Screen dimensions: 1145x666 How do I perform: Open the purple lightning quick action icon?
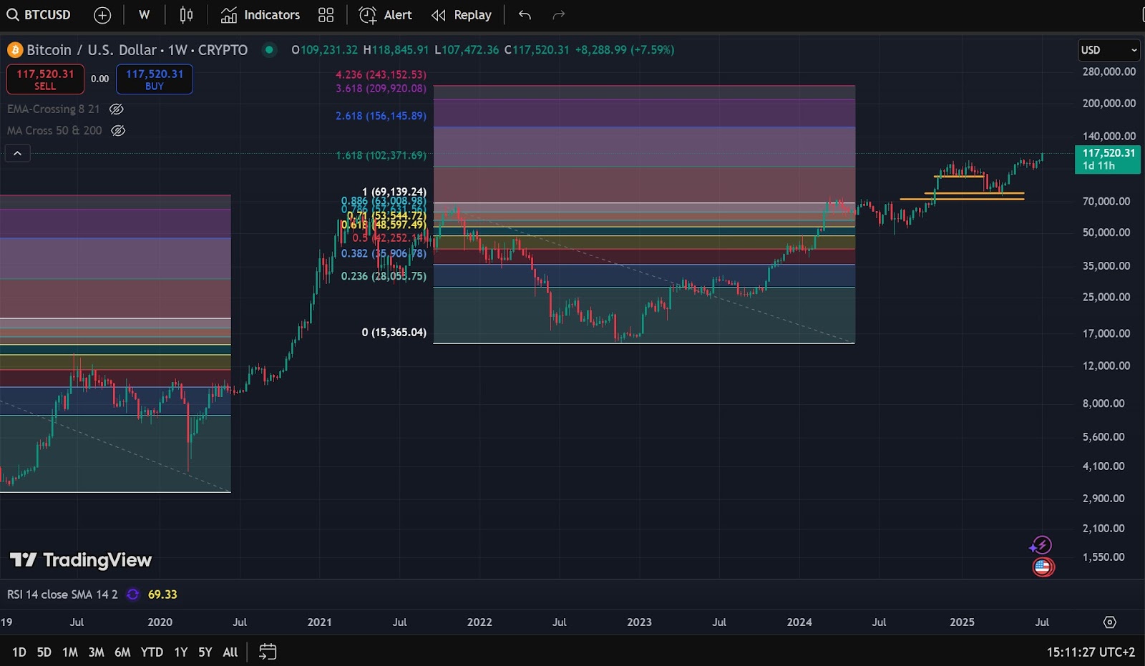[1041, 545]
